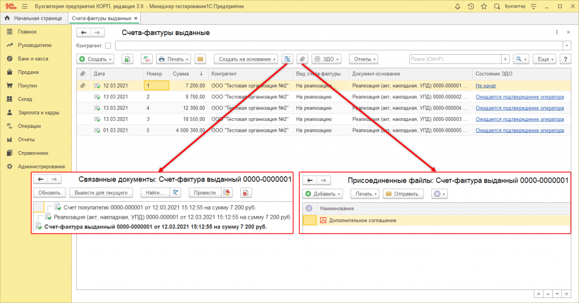Expand main toolbar Печать dropdown

click(174, 59)
